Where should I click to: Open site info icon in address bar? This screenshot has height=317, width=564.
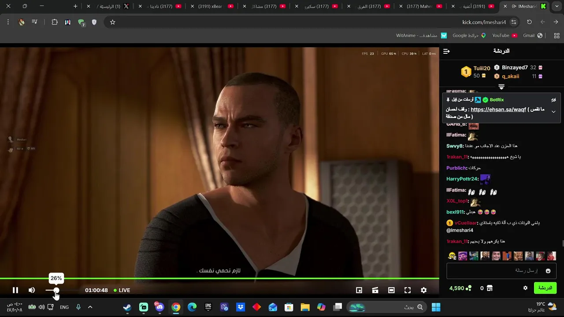point(514,22)
